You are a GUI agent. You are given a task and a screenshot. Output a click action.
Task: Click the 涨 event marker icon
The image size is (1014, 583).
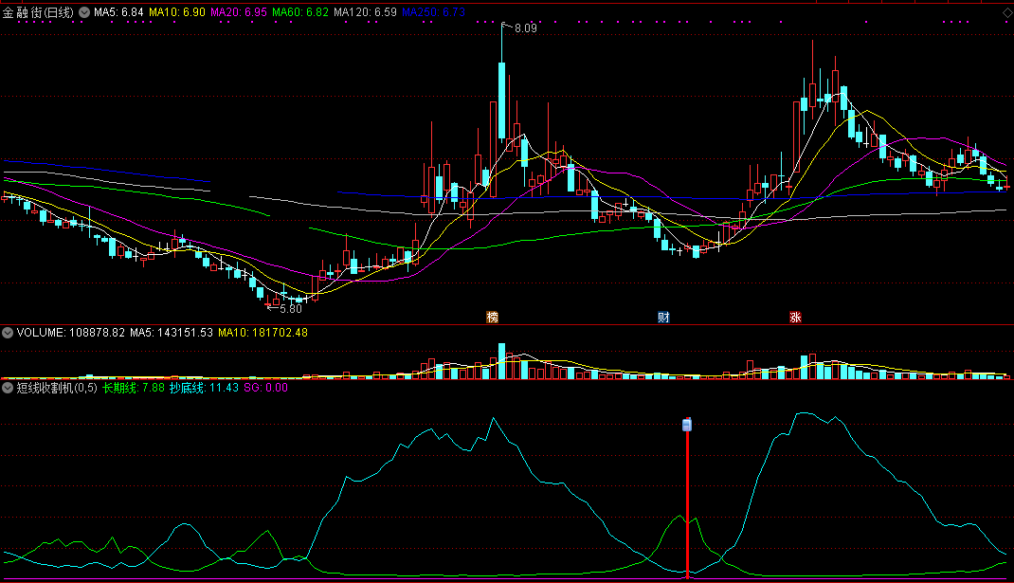click(x=795, y=317)
